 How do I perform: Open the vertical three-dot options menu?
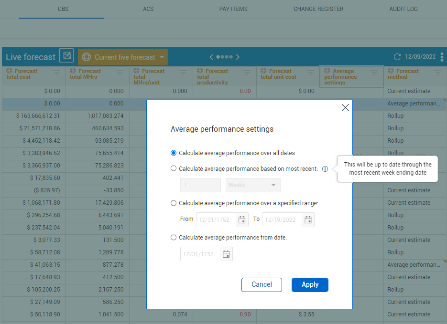442,57
